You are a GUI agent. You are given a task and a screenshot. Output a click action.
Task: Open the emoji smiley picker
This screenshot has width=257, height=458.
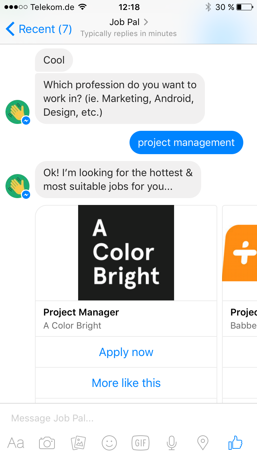tap(109, 443)
